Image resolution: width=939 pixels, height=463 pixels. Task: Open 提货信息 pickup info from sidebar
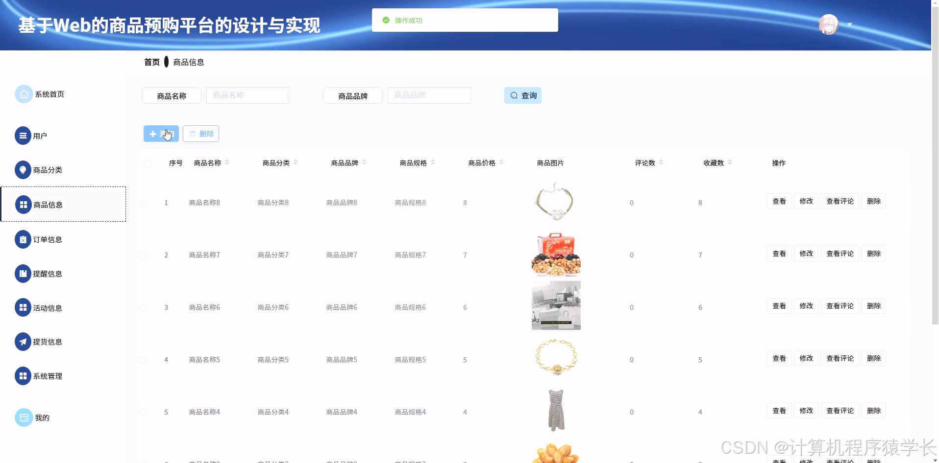[24, 342]
